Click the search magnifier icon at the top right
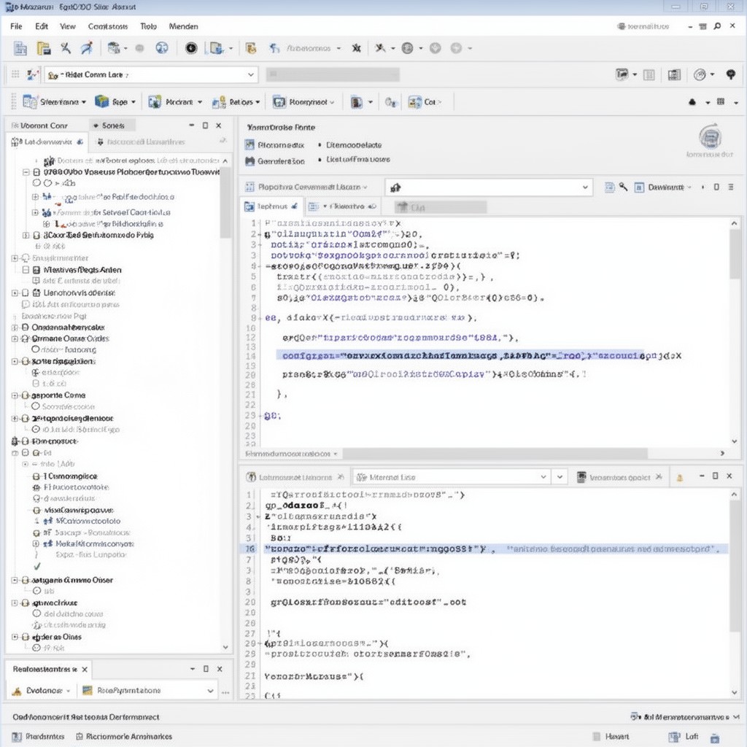 [717, 26]
